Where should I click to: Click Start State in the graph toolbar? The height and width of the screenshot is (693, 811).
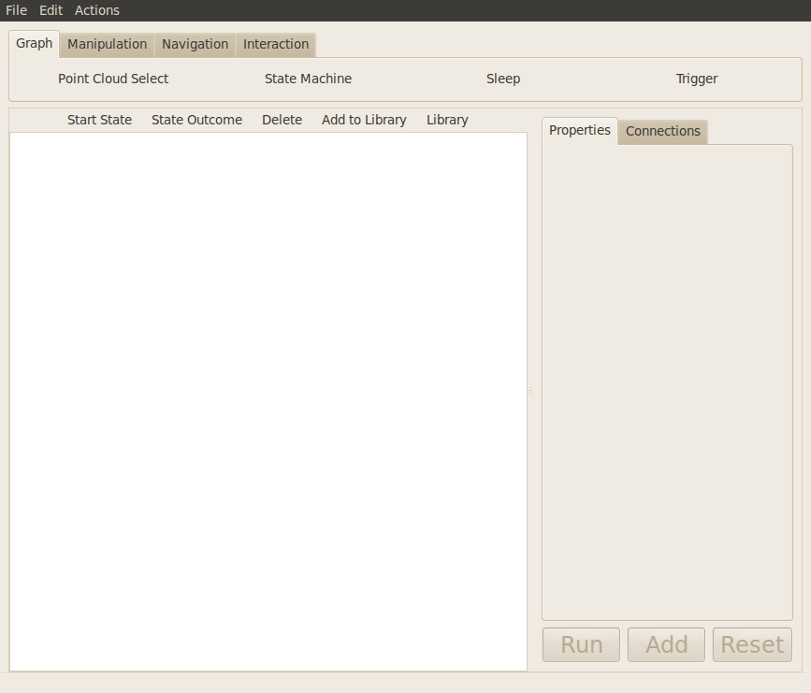(x=99, y=120)
